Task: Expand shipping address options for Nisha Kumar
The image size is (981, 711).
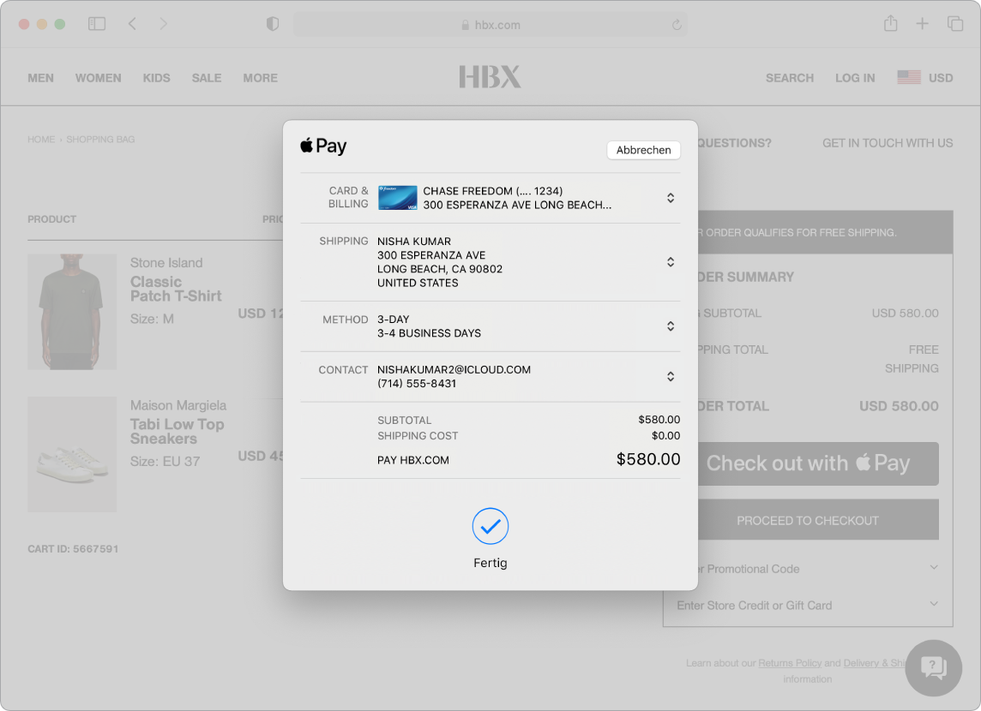Action: tap(670, 261)
